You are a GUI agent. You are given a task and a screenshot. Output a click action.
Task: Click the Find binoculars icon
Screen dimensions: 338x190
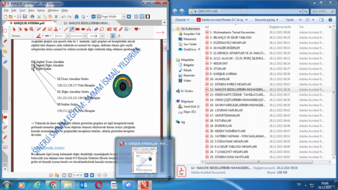click(x=77, y=16)
